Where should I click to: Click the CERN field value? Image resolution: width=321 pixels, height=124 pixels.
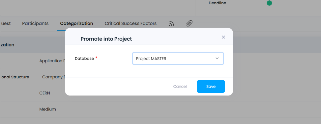tap(44, 93)
